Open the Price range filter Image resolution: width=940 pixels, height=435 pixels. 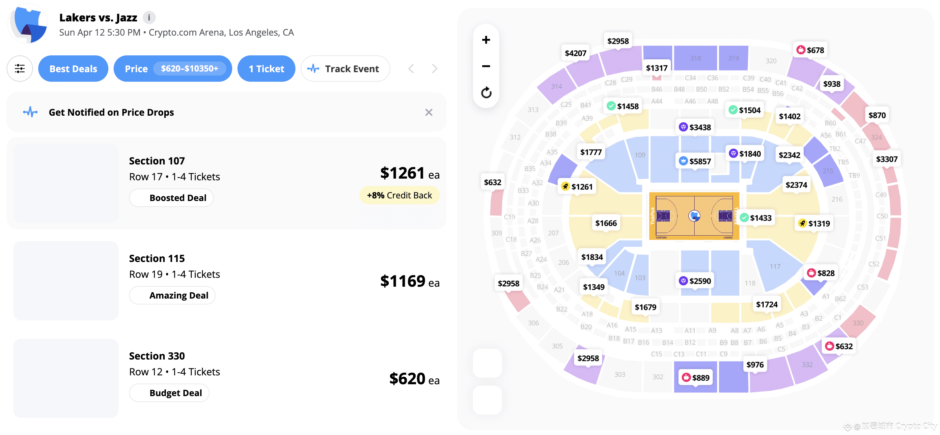coord(173,69)
